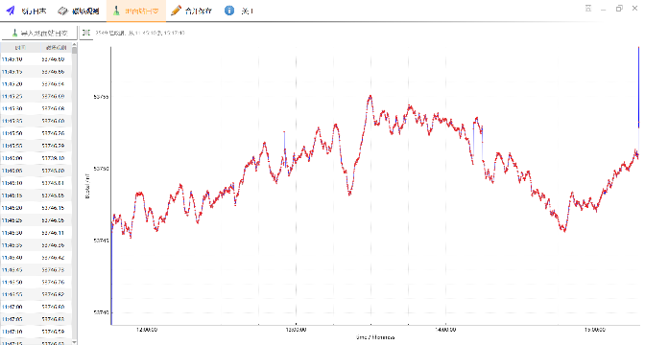Select the row with time 11:45:20
Image resolution: width=645 pixels, height=345 pixels.
[36, 84]
